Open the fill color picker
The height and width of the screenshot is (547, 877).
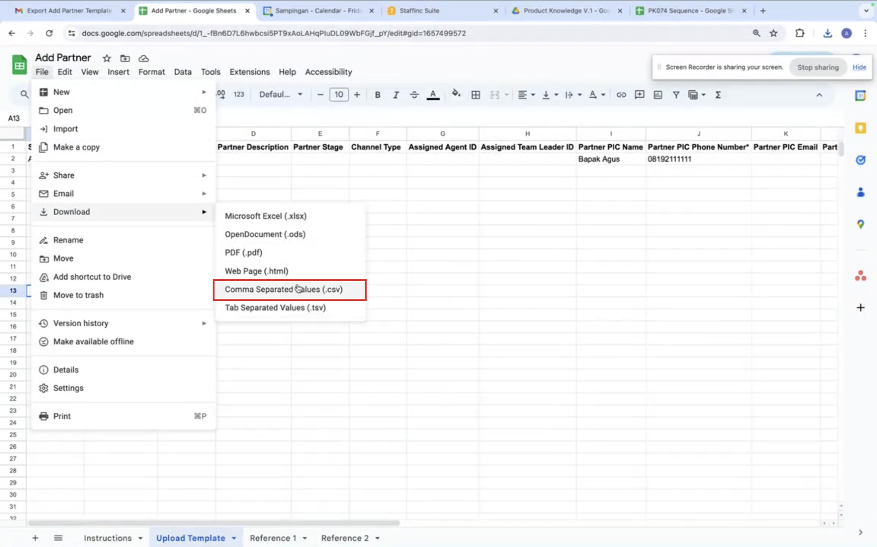click(456, 94)
